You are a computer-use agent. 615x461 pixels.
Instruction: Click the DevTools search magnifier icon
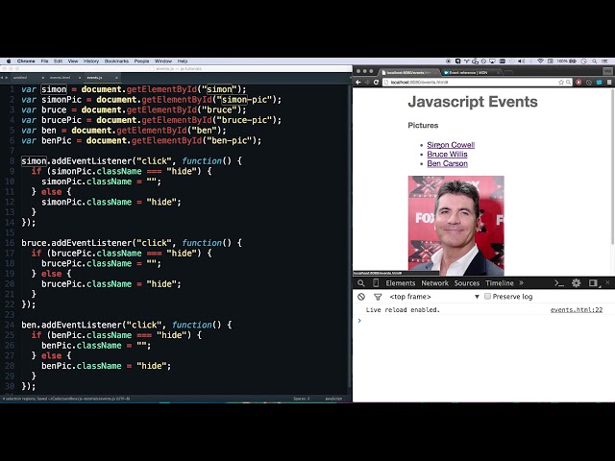pos(361,283)
